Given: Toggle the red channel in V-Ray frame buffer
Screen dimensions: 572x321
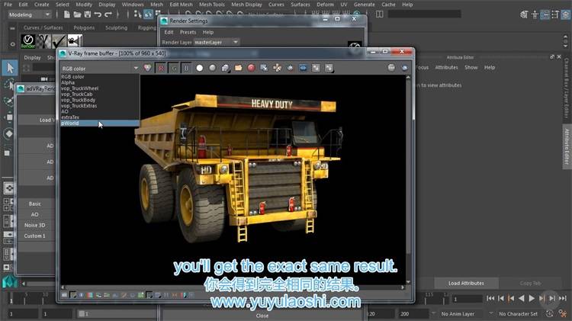Looking at the screenshot, I should (161, 68).
